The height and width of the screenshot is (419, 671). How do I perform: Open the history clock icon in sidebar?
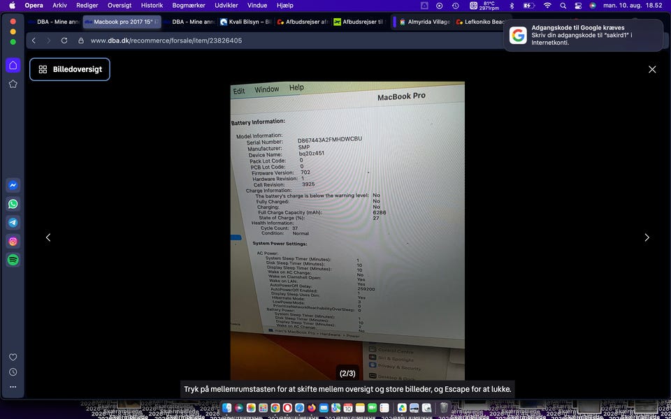click(x=13, y=372)
